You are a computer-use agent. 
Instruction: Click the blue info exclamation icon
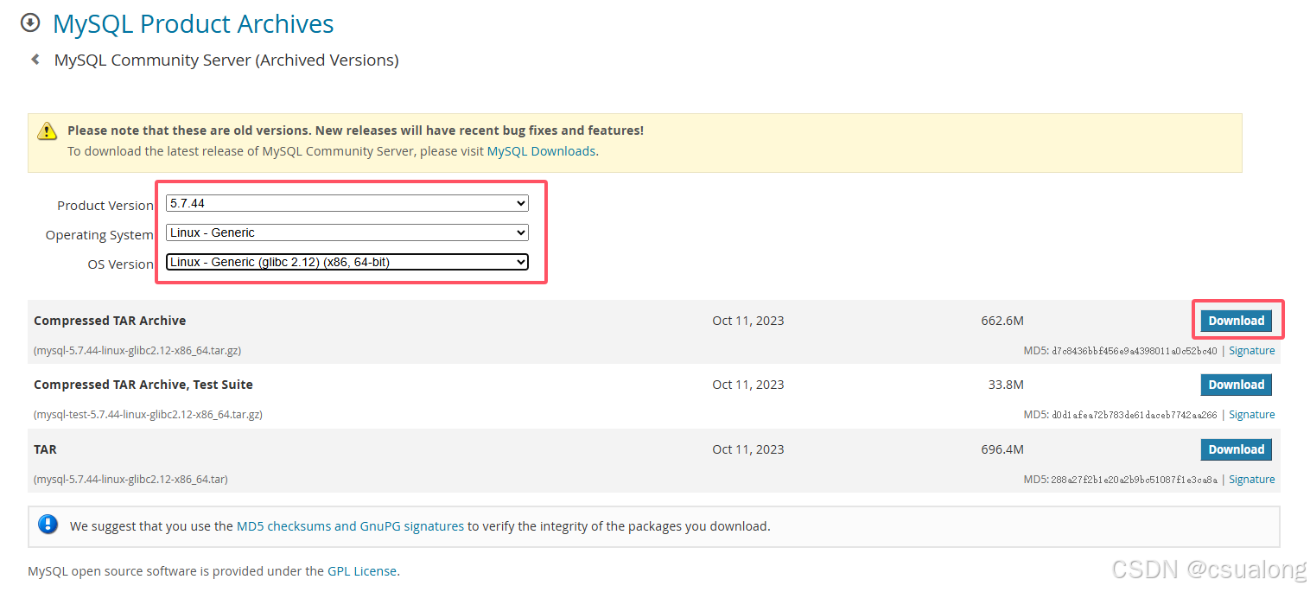point(48,525)
